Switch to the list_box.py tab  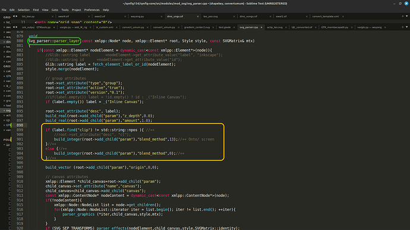coord(29,17)
